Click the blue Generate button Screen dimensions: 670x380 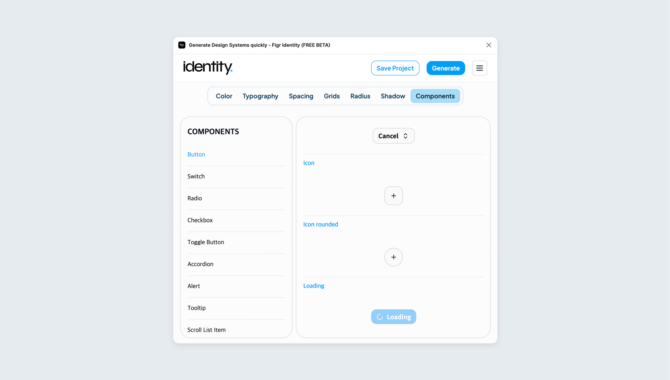click(x=446, y=68)
